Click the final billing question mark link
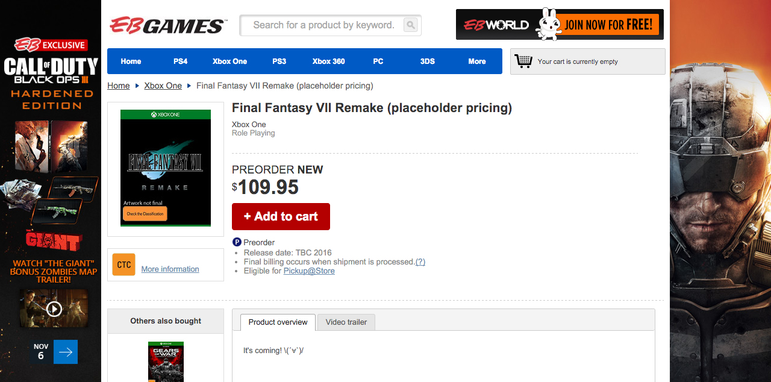 tap(420, 262)
